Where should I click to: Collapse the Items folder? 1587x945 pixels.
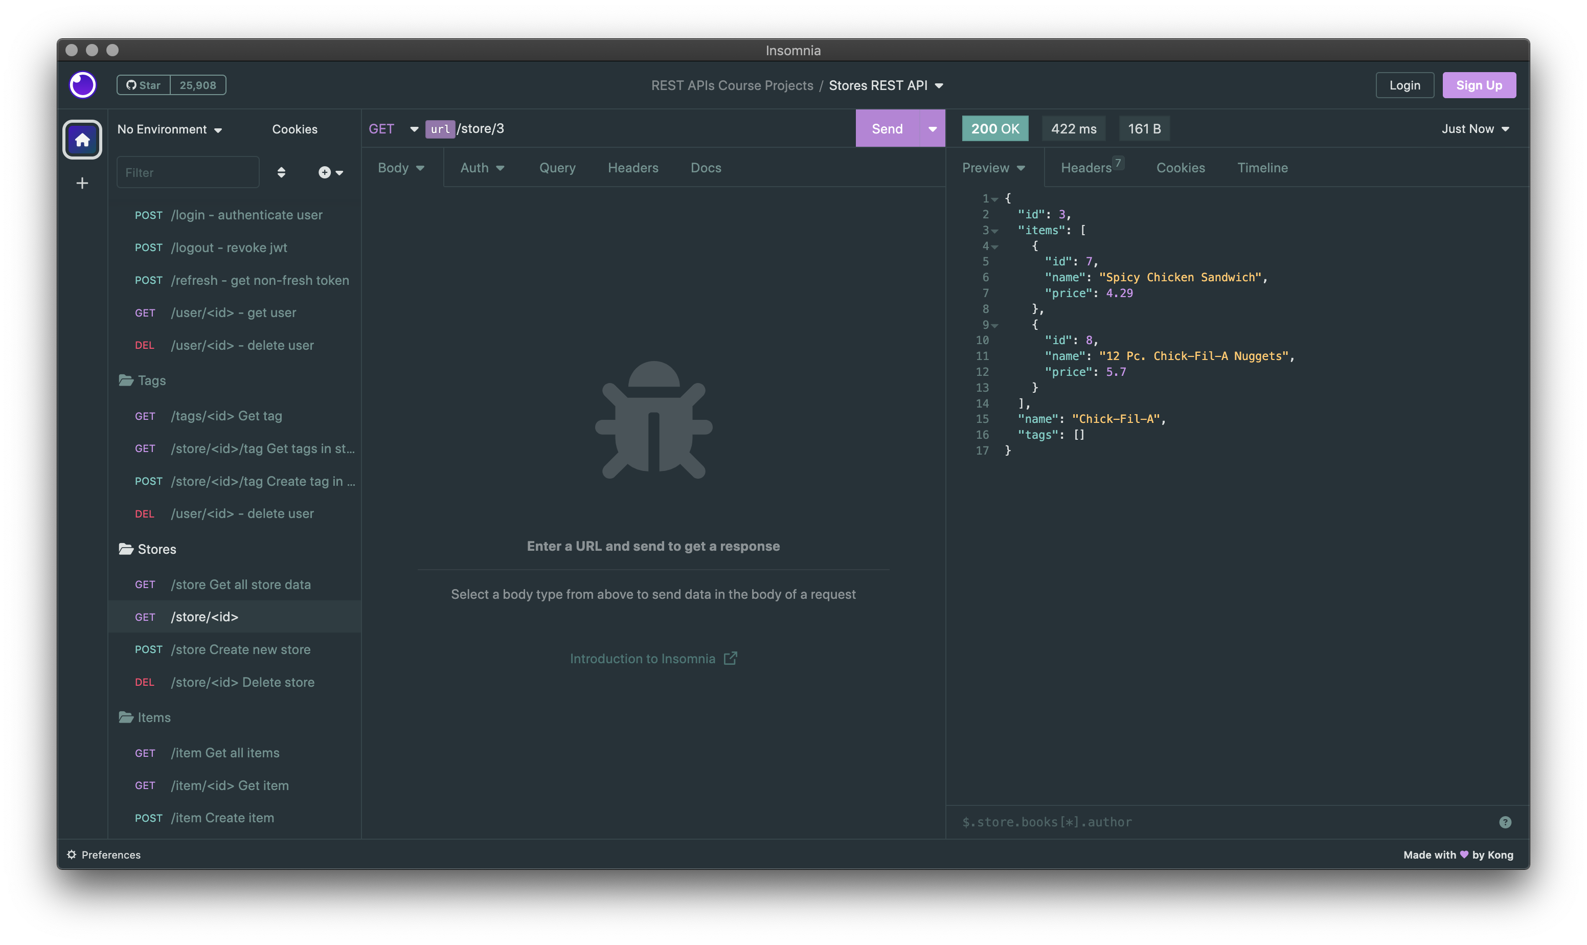click(145, 717)
